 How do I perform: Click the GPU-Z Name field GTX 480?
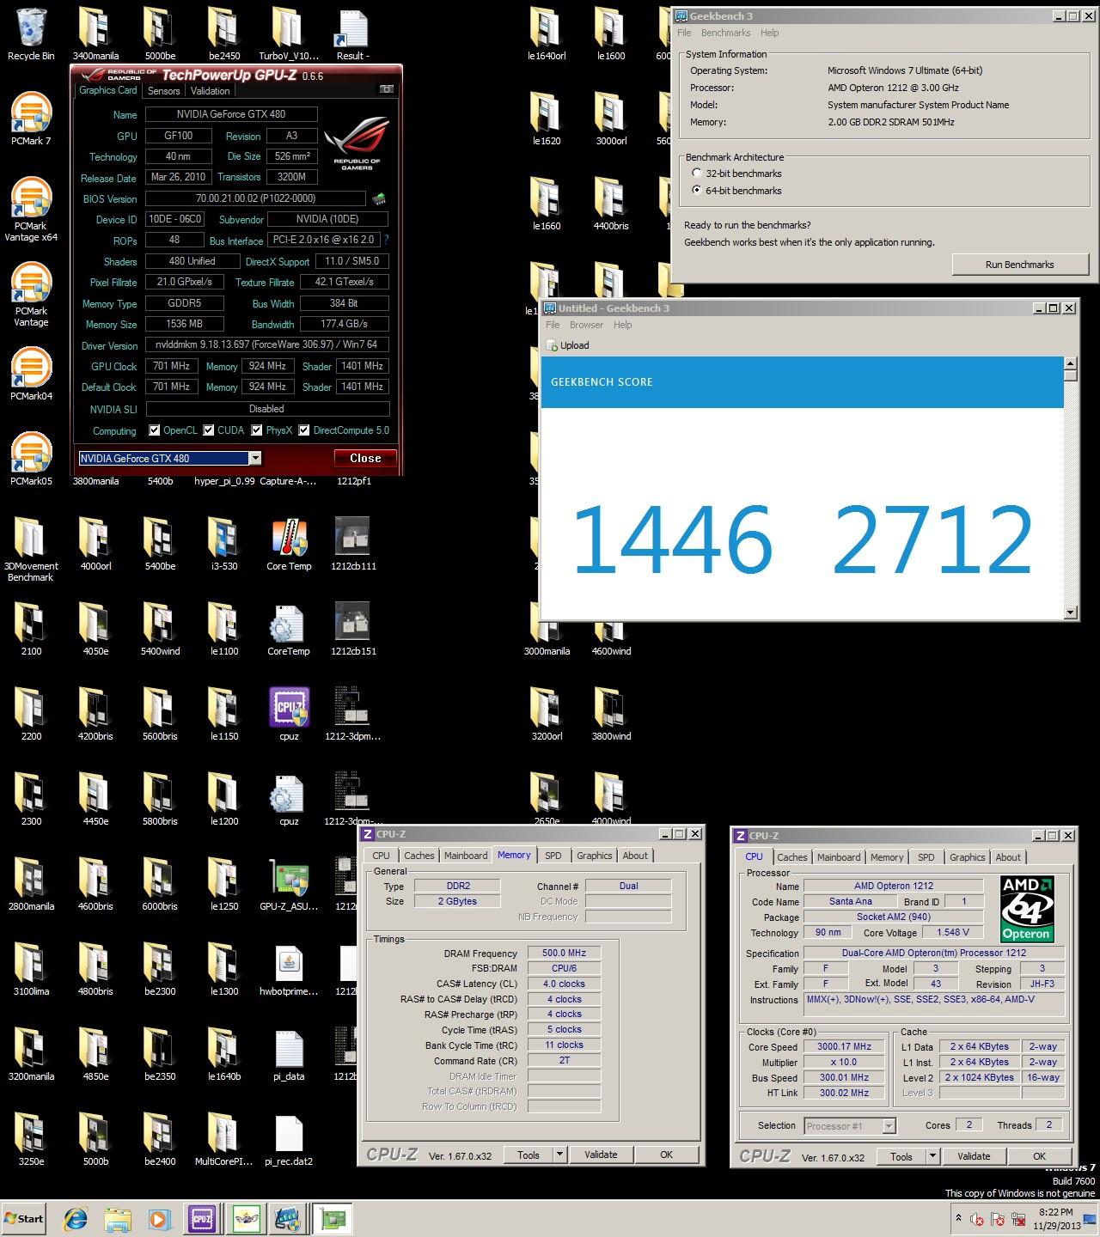(x=231, y=114)
